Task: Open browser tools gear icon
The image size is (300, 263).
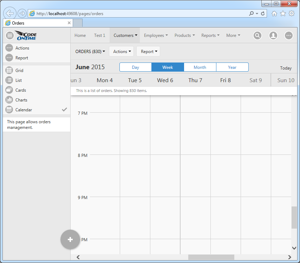Action: point(292,13)
